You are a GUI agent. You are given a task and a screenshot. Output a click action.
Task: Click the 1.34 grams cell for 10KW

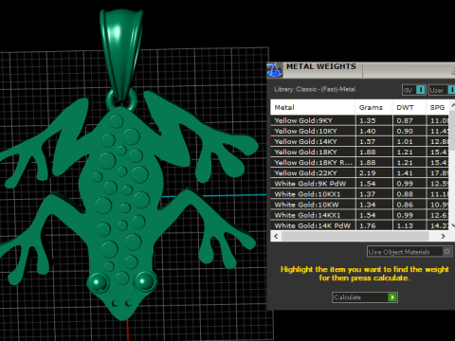[373, 205]
